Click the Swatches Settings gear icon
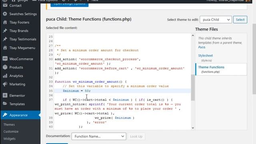This screenshot has height=144, width=256. [5, 14]
